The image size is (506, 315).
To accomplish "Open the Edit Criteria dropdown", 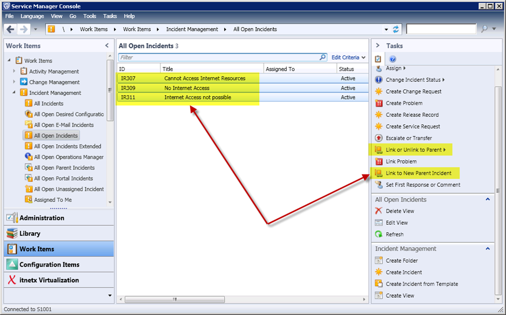I will [348, 58].
